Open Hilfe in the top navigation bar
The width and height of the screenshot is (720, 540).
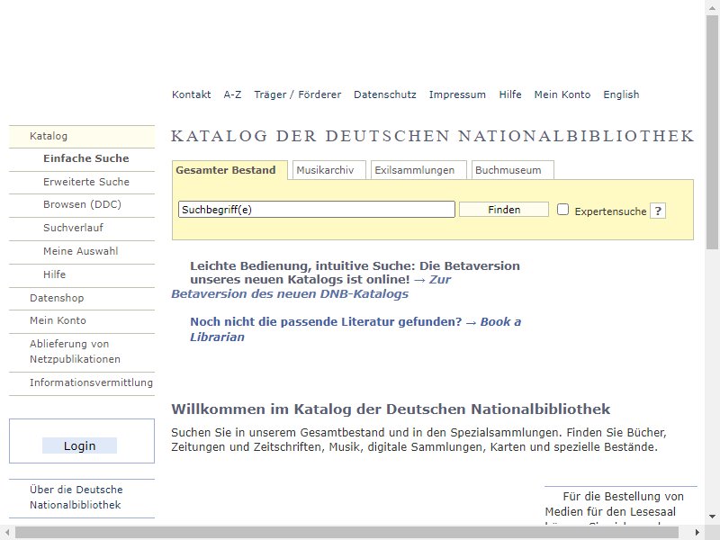pos(510,94)
